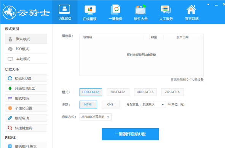Image resolution: width=225 pixels, height=148 pixels.
Task: Click the blue refresh icon on 初始化U盘
Action: point(10,78)
